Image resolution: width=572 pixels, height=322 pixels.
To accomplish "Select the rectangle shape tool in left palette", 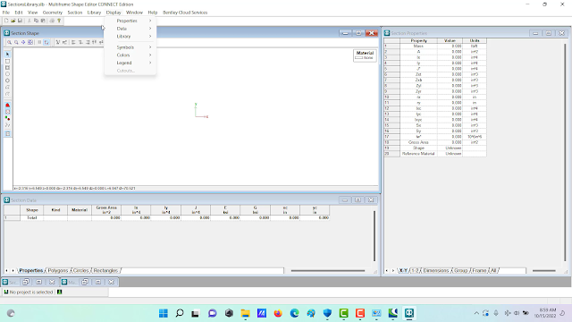I will [8, 61].
